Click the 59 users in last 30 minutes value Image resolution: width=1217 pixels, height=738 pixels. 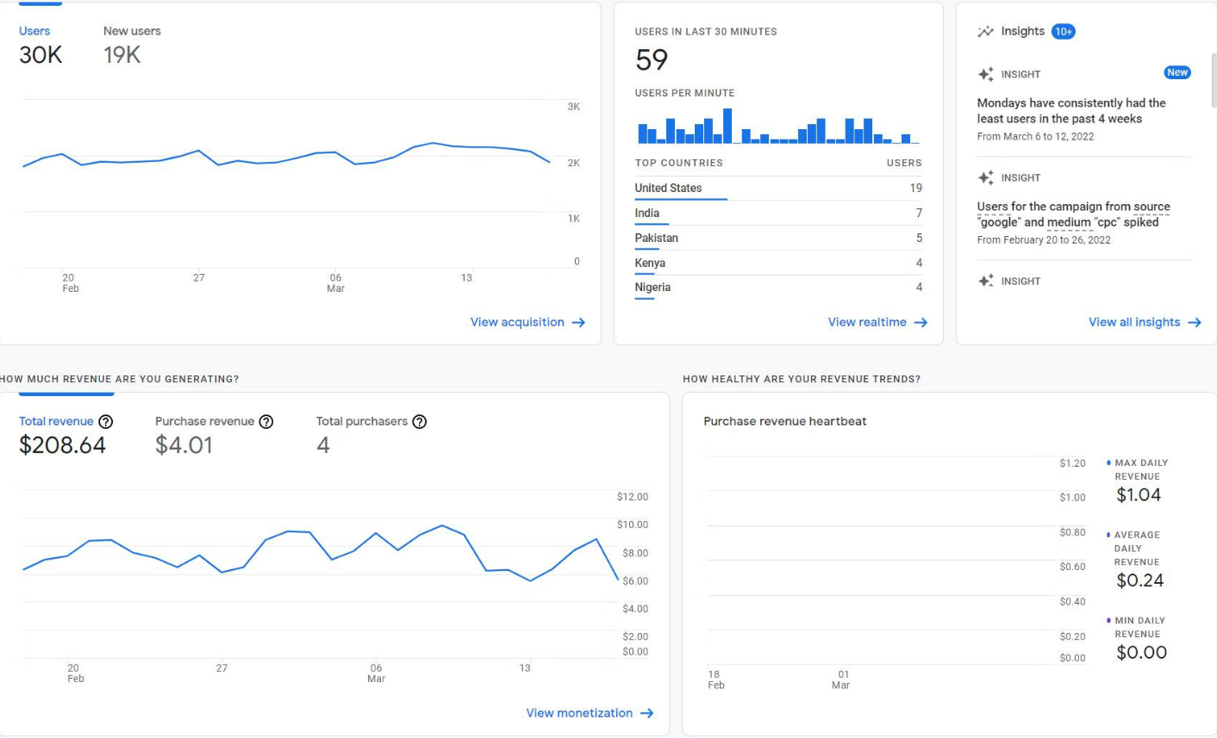(x=652, y=59)
